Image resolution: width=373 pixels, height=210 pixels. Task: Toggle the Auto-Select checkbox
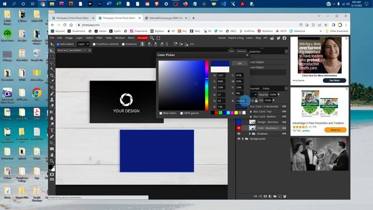coord(58,44)
